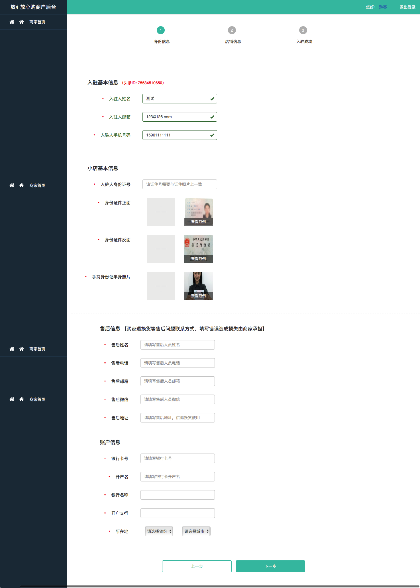Select the second 商家首页 sidebar menu item
The height and width of the screenshot is (588, 420).
pyautogui.click(x=33, y=185)
